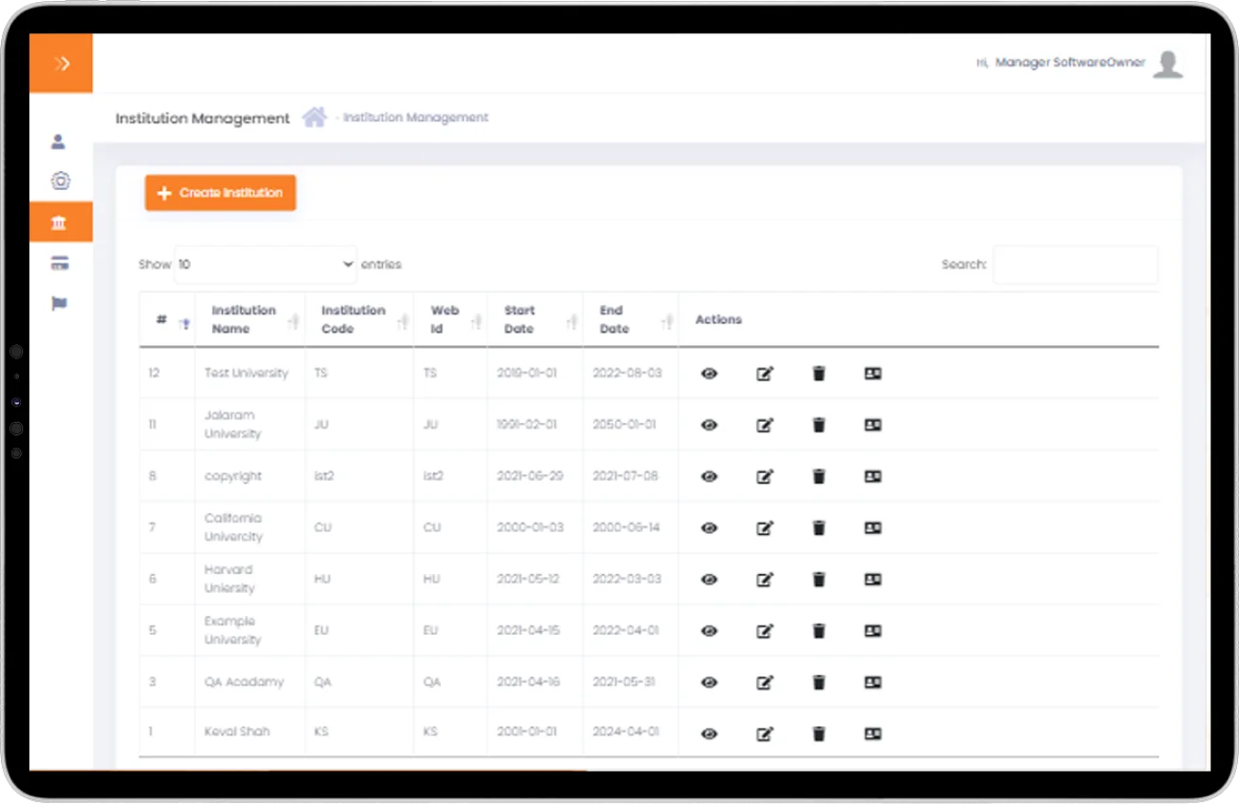View Test University with eye icon

click(709, 373)
